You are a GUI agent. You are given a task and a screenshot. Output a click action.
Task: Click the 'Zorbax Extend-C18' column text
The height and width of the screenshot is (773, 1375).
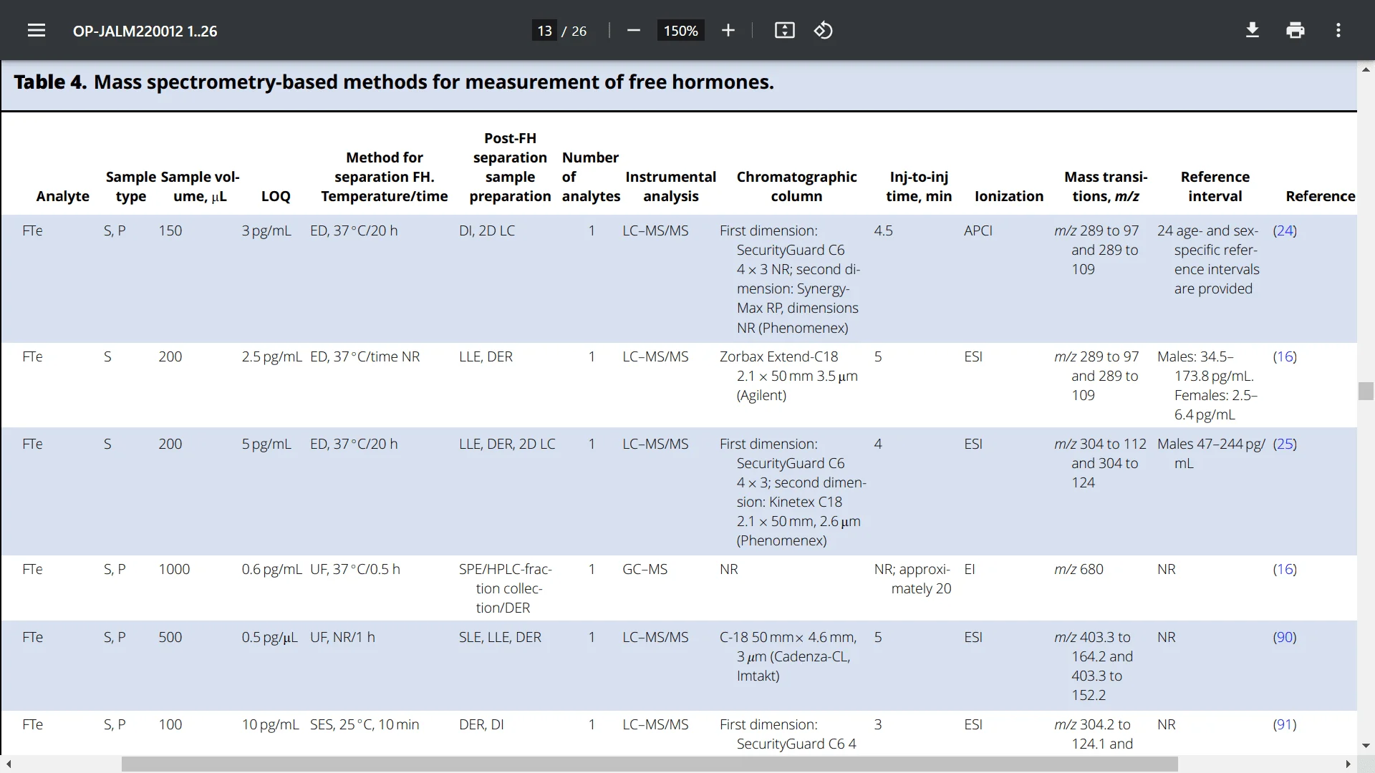[x=778, y=356]
